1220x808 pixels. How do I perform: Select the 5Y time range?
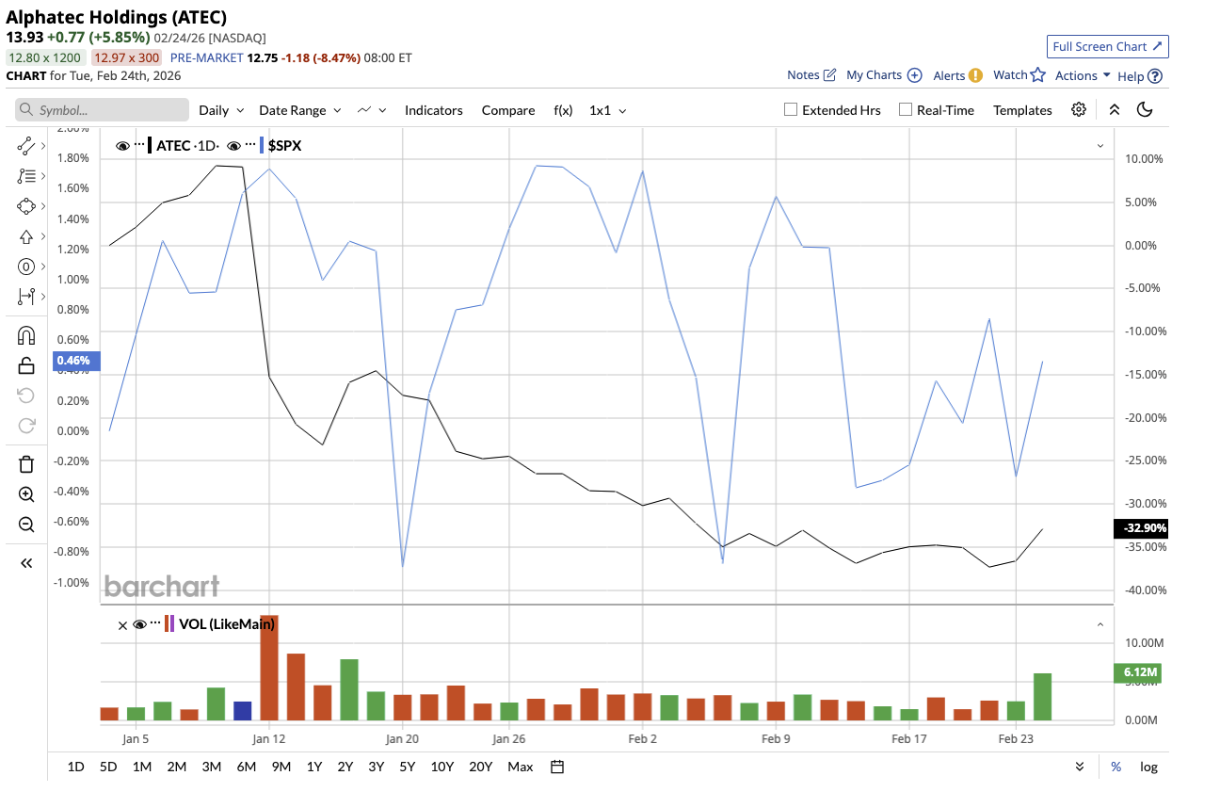click(407, 767)
